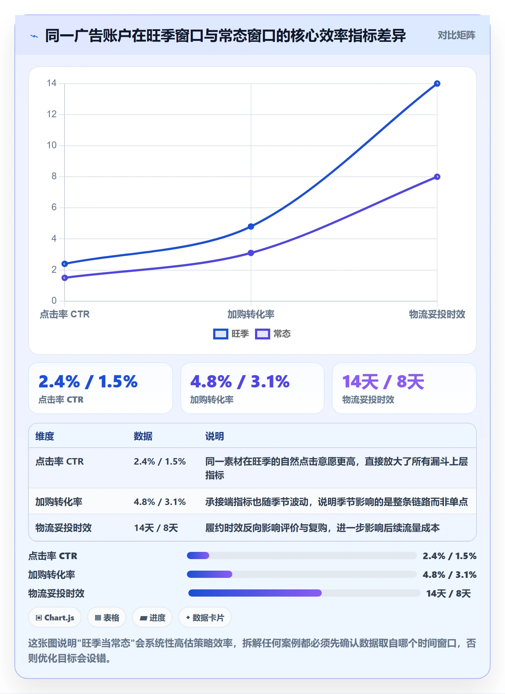The height and width of the screenshot is (694, 505).
Task: Click the 点击率 CTR progress bar
Action: [302, 555]
